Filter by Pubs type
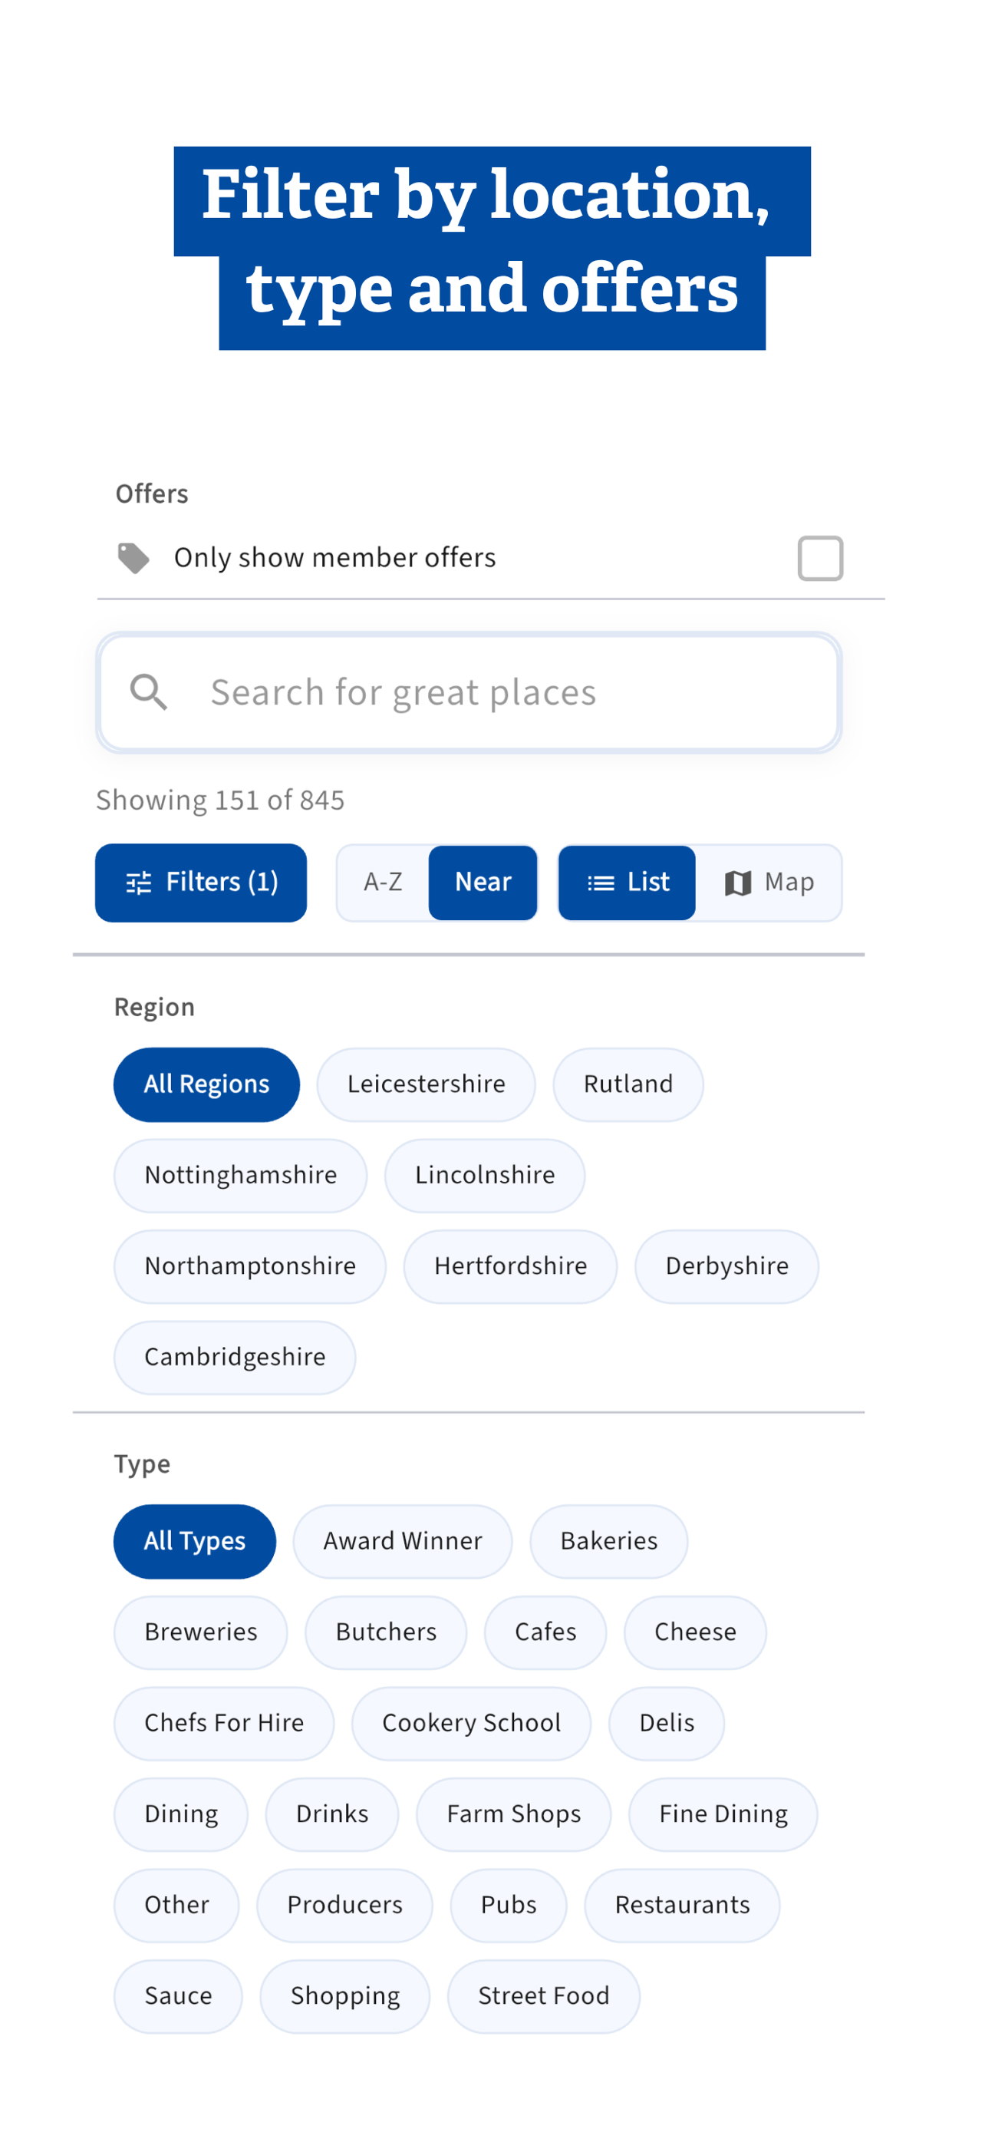Screen dimensions: 985x2132 [x=509, y=1906]
